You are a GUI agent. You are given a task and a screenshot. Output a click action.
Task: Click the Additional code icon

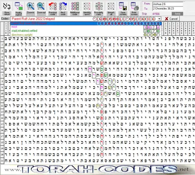click(75, 6)
